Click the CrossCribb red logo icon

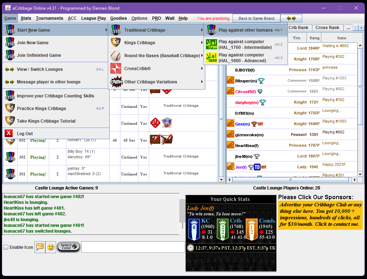pos(116,69)
